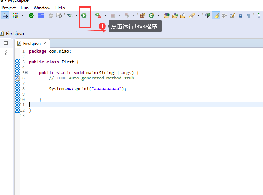This screenshot has height=195, width=263.
Task: Click the greyed server with arrow icon
Action: point(59,15)
